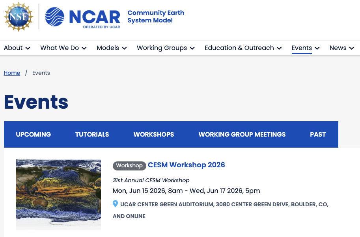
Task: Open the About menu item
Action: [13, 48]
